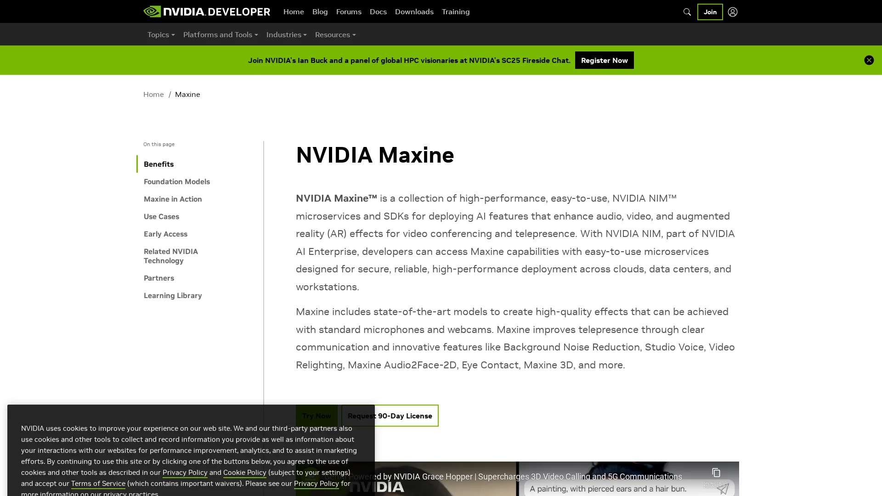Select the Training nav item
882x496 pixels.
(455, 11)
